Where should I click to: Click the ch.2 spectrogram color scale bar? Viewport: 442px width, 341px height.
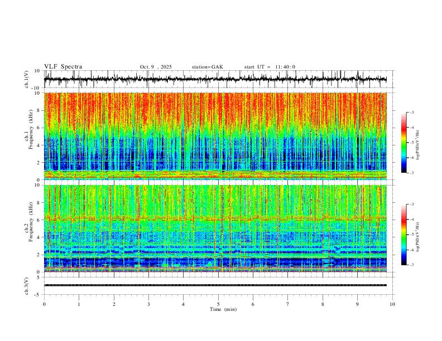[403, 235]
